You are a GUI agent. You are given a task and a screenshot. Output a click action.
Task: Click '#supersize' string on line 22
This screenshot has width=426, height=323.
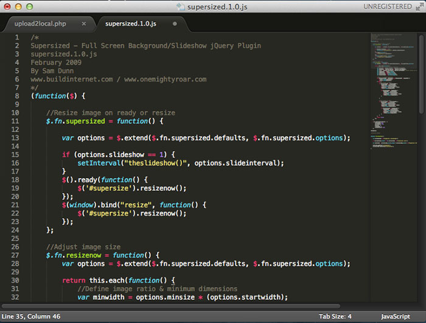108,213
